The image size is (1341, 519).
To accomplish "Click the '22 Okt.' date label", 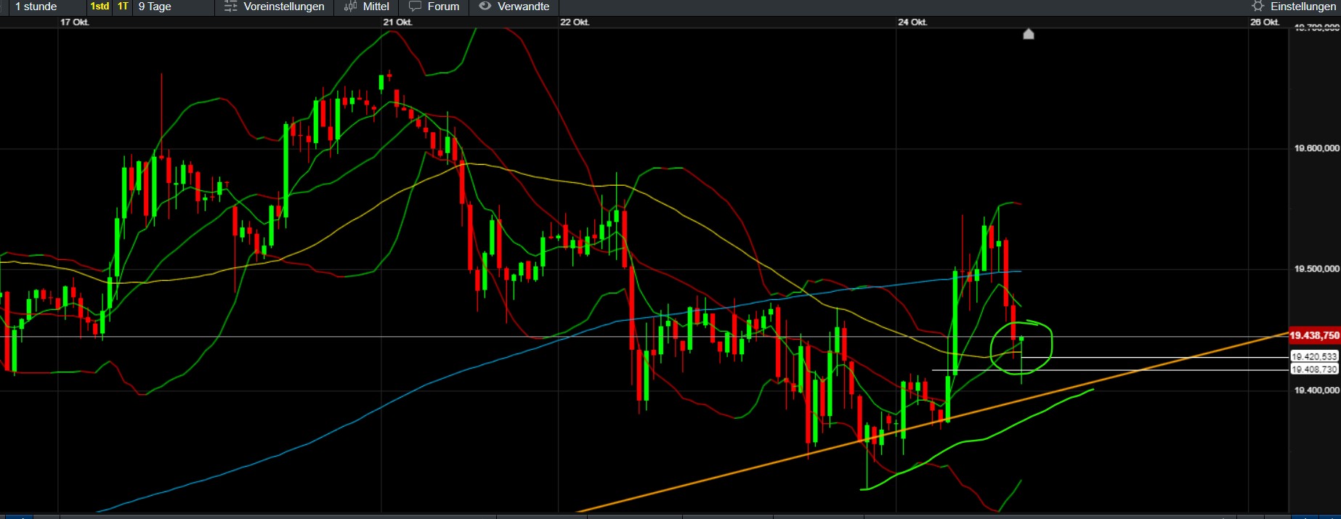I will 575,23.
